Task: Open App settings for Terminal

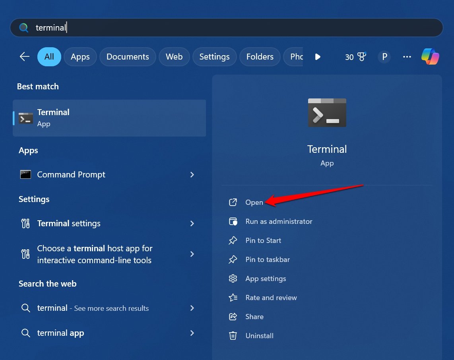Action: (x=266, y=279)
